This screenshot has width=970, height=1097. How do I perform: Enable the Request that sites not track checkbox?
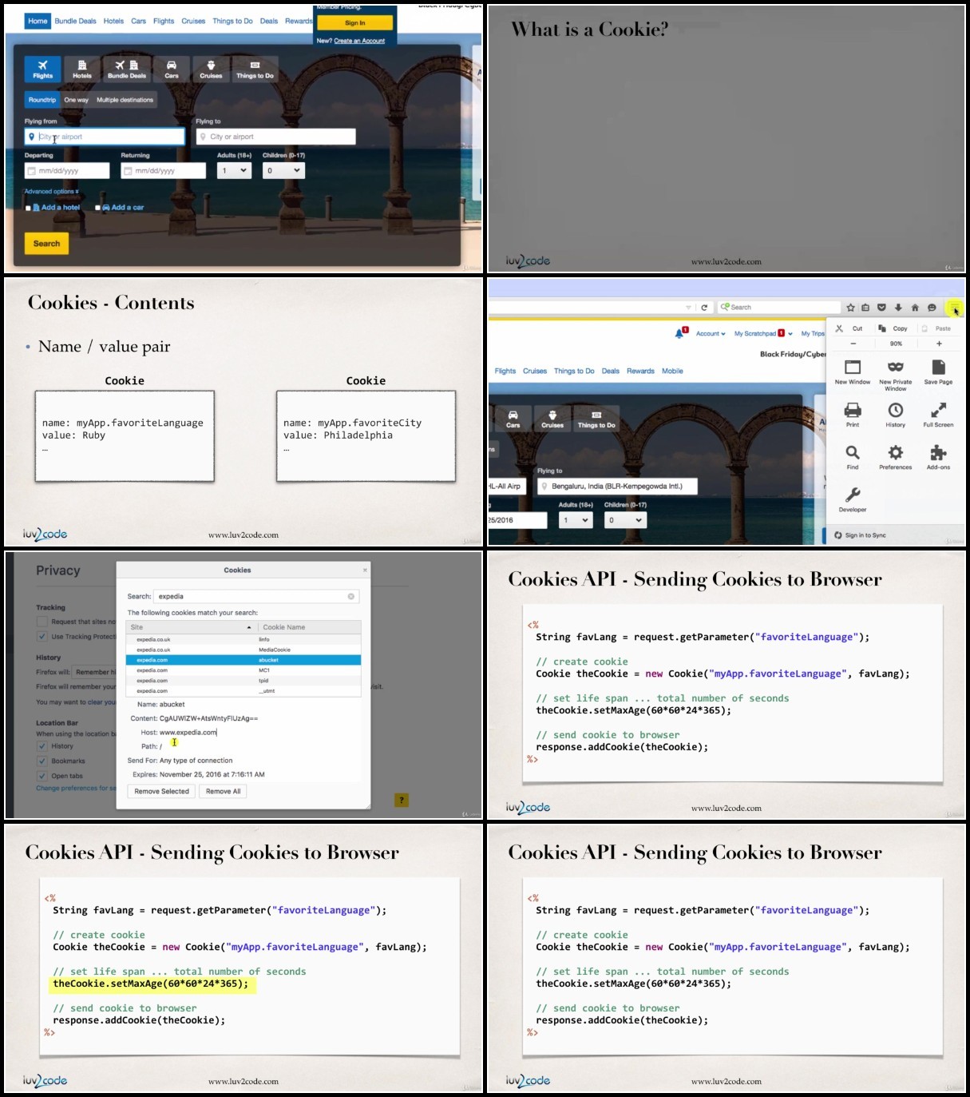pos(42,622)
